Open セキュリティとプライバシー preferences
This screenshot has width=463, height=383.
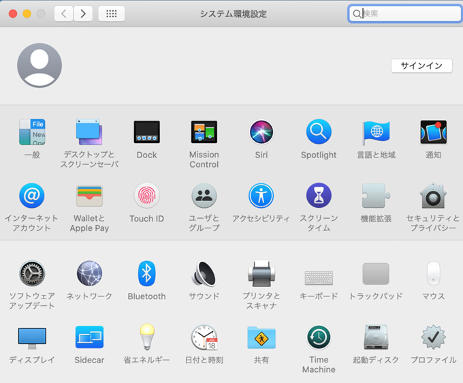click(433, 196)
